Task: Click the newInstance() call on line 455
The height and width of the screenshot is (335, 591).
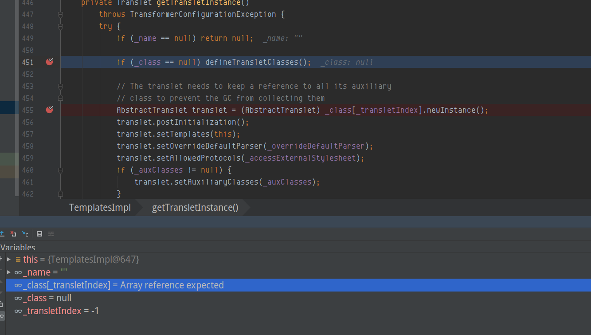Action: click(x=455, y=110)
